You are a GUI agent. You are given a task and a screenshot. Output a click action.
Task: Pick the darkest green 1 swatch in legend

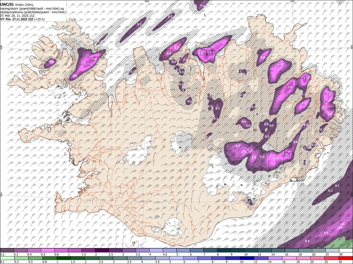click(x=64, y=258)
